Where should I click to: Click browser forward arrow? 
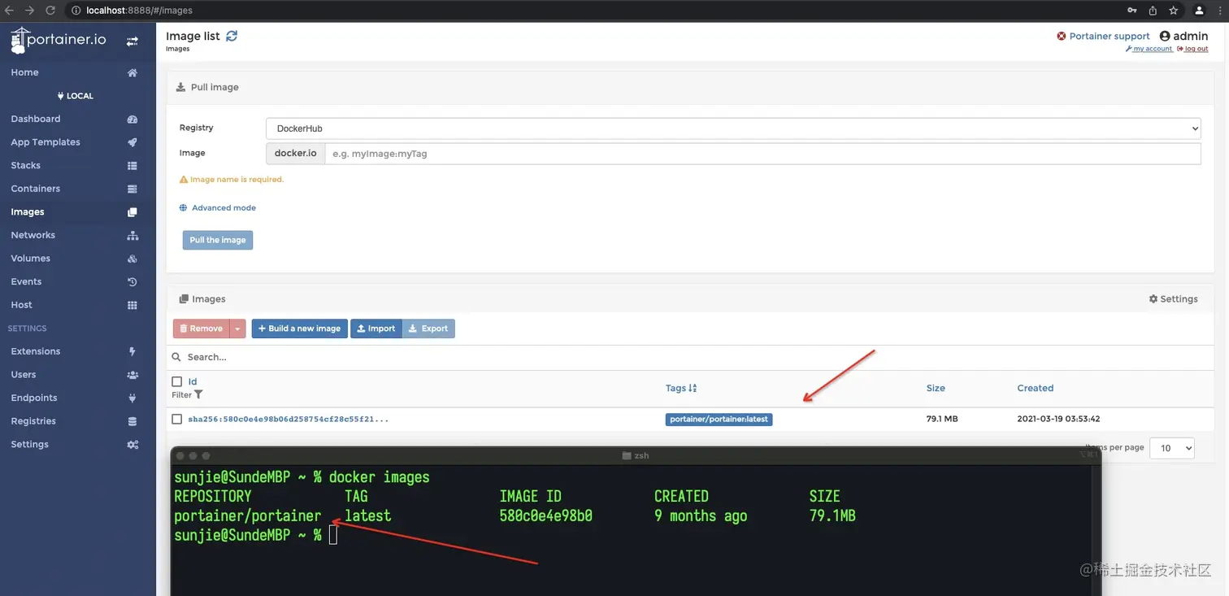(30, 11)
